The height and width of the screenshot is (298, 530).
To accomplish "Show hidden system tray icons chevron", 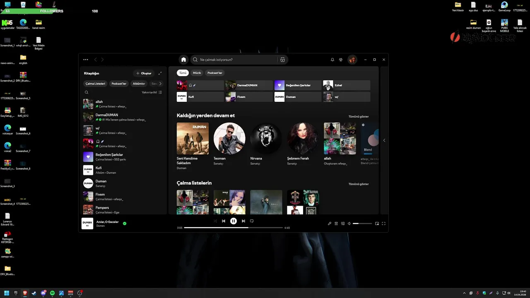I will tap(465, 293).
